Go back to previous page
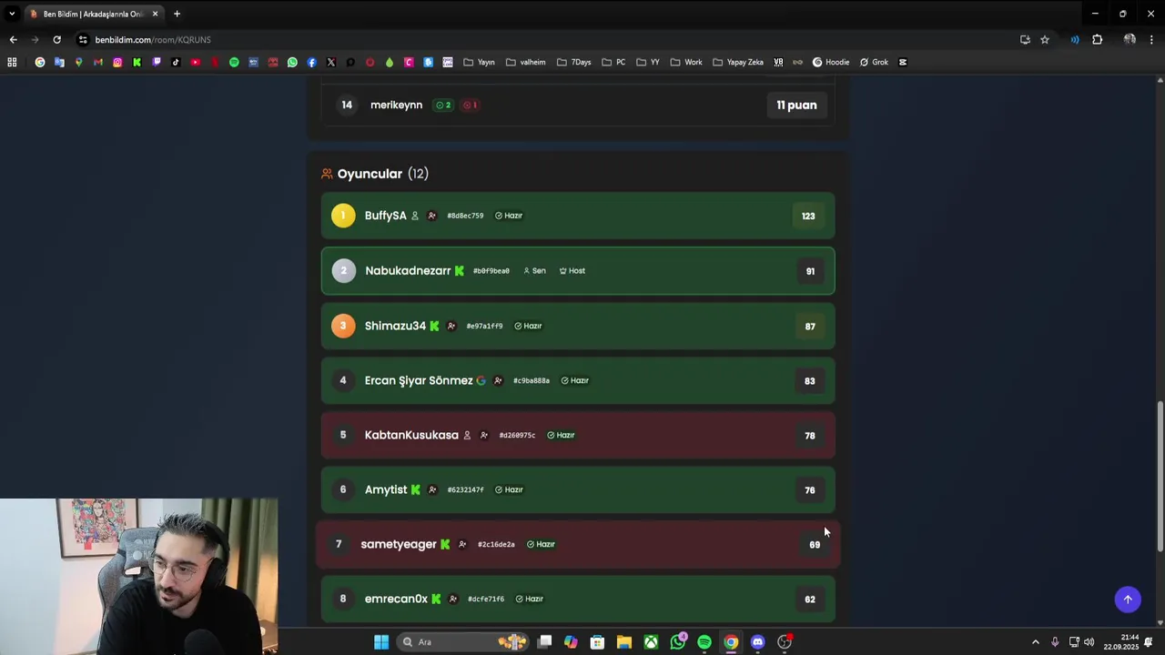 pyautogui.click(x=13, y=39)
